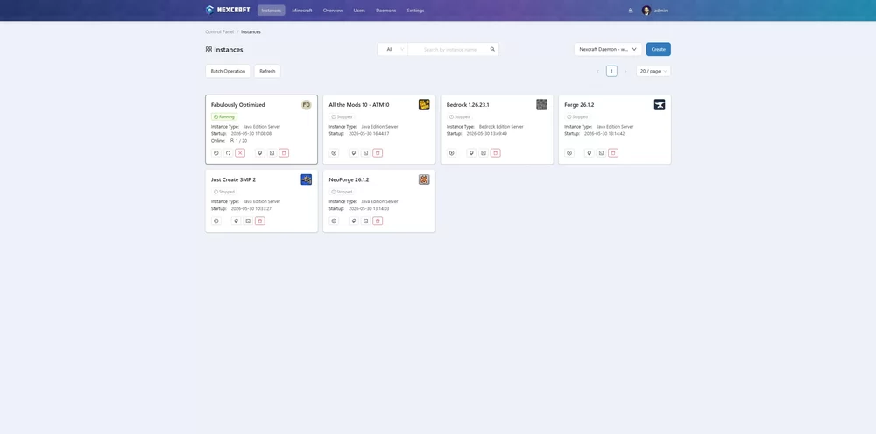The image size is (876, 434).
Task: Open configuration icon on Forge 26.1.2 card
Action: coord(590,153)
